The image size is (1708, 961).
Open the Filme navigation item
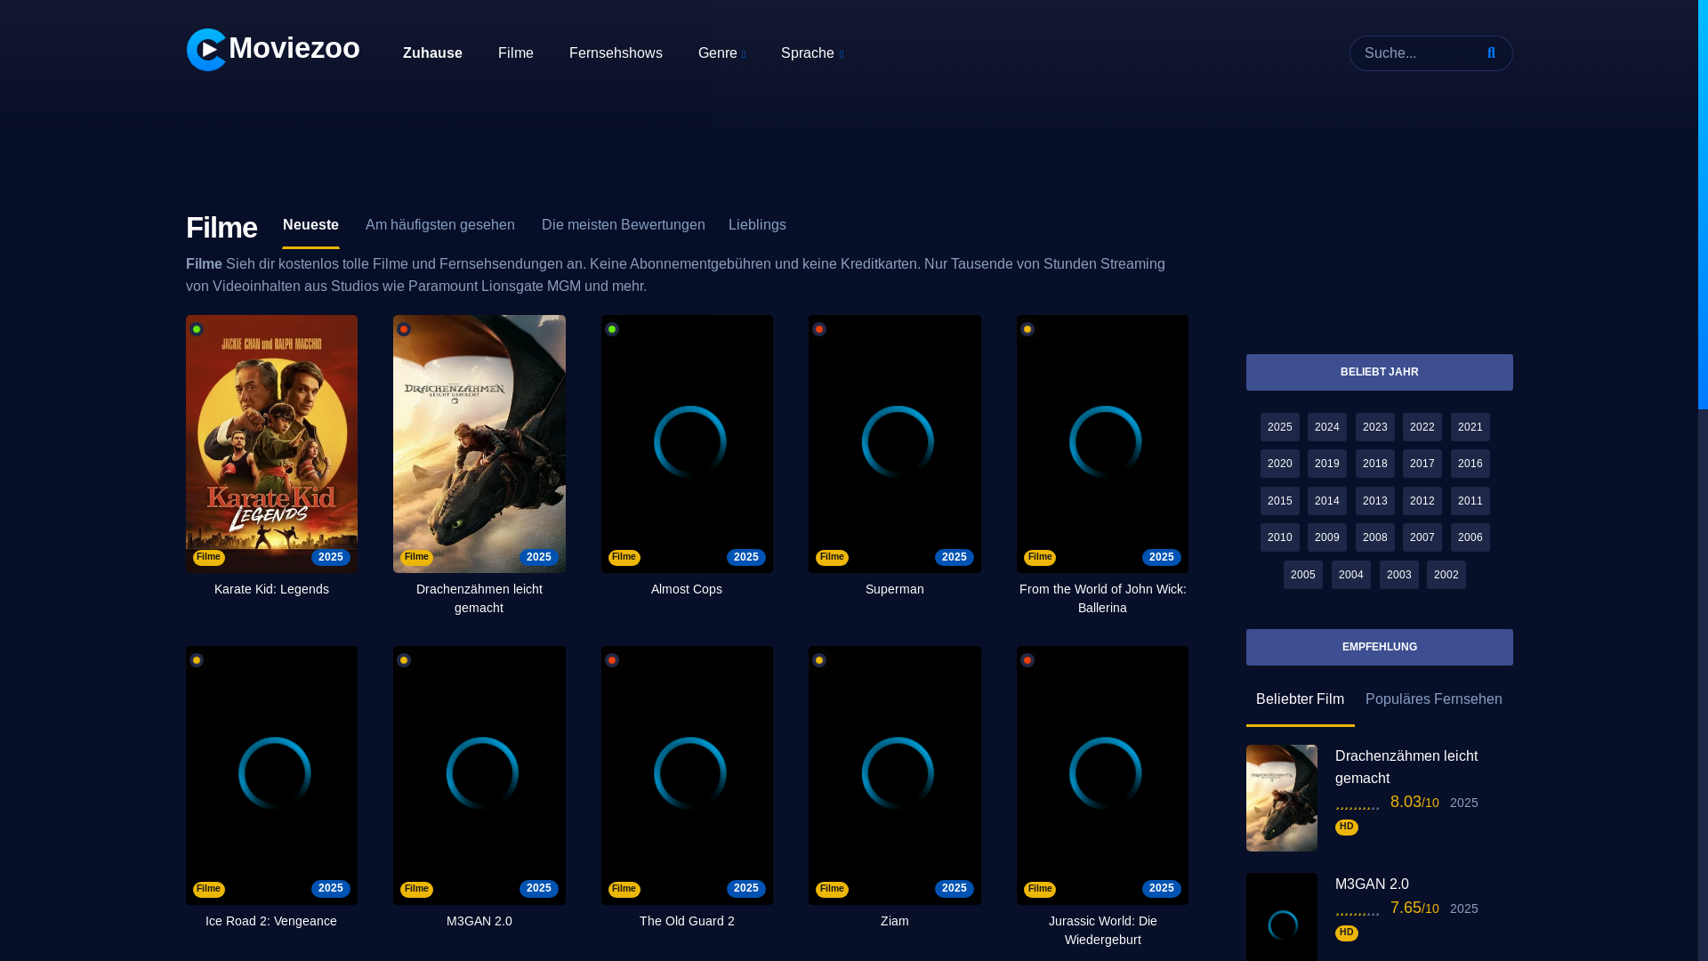(516, 53)
